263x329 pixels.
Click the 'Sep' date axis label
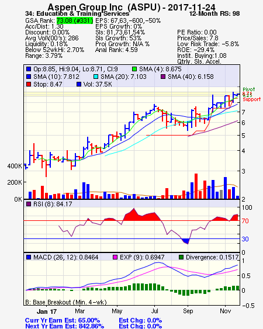coord(188,311)
